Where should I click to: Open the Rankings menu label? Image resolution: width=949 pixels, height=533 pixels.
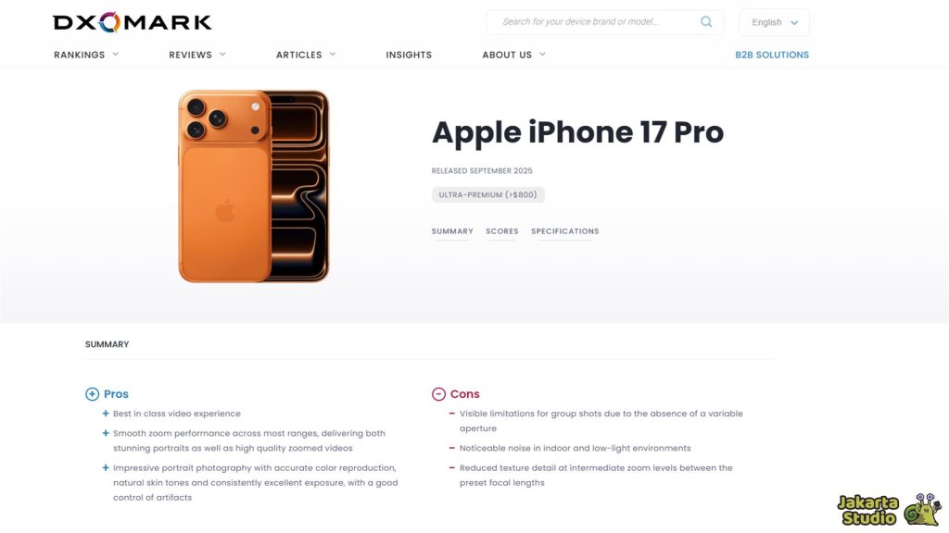point(80,55)
